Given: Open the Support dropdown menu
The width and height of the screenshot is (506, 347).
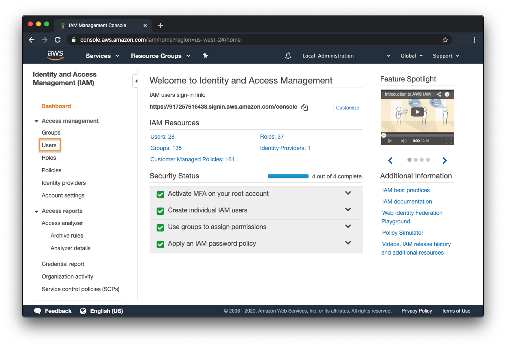Looking at the screenshot, I should [x=446, y=56].
